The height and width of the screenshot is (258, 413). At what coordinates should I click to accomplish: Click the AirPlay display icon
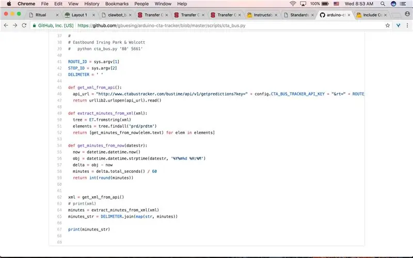(x=303, y=4)
